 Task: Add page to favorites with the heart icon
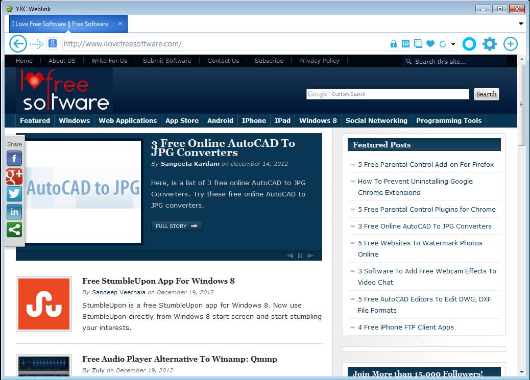click(430, 44)
